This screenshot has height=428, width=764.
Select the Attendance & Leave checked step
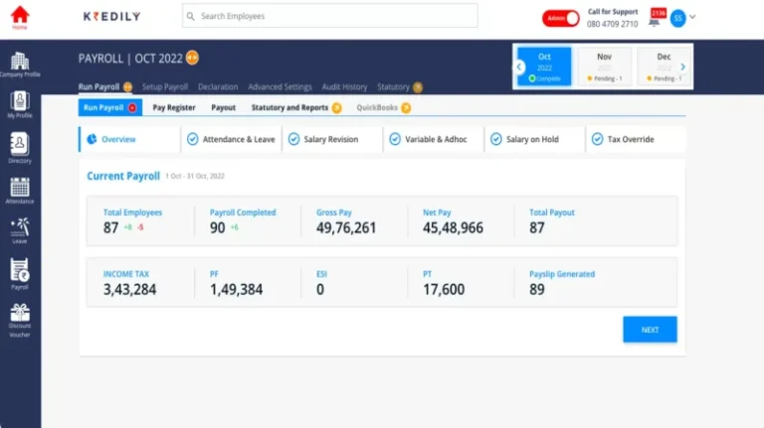point(230,140)
